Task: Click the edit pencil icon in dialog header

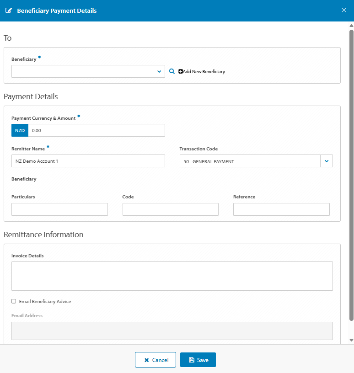Action: 9,11
